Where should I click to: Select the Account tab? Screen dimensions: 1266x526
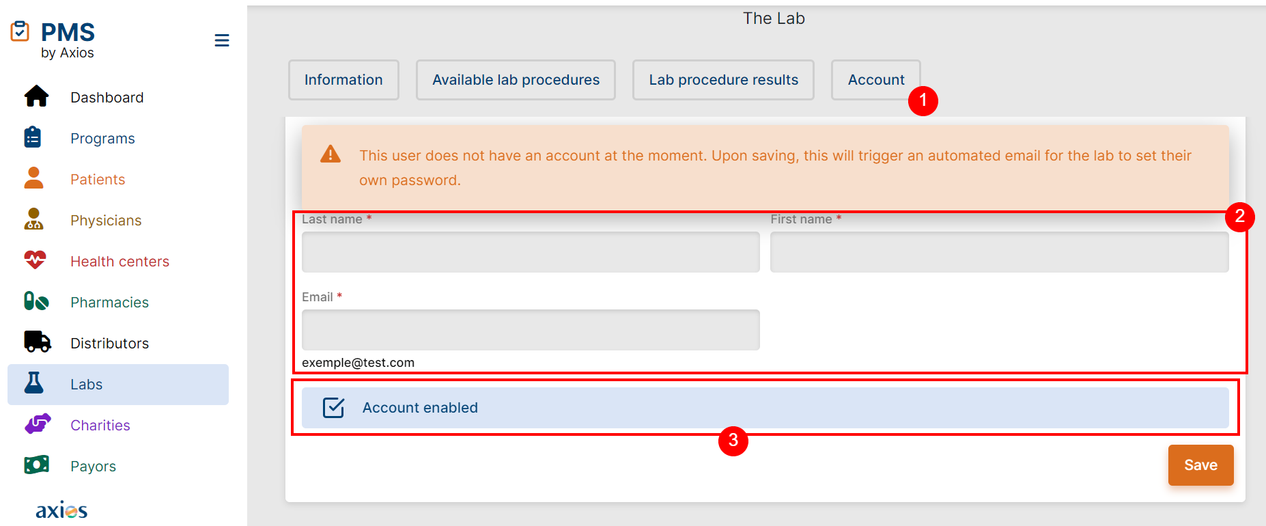tap(875, 80)
